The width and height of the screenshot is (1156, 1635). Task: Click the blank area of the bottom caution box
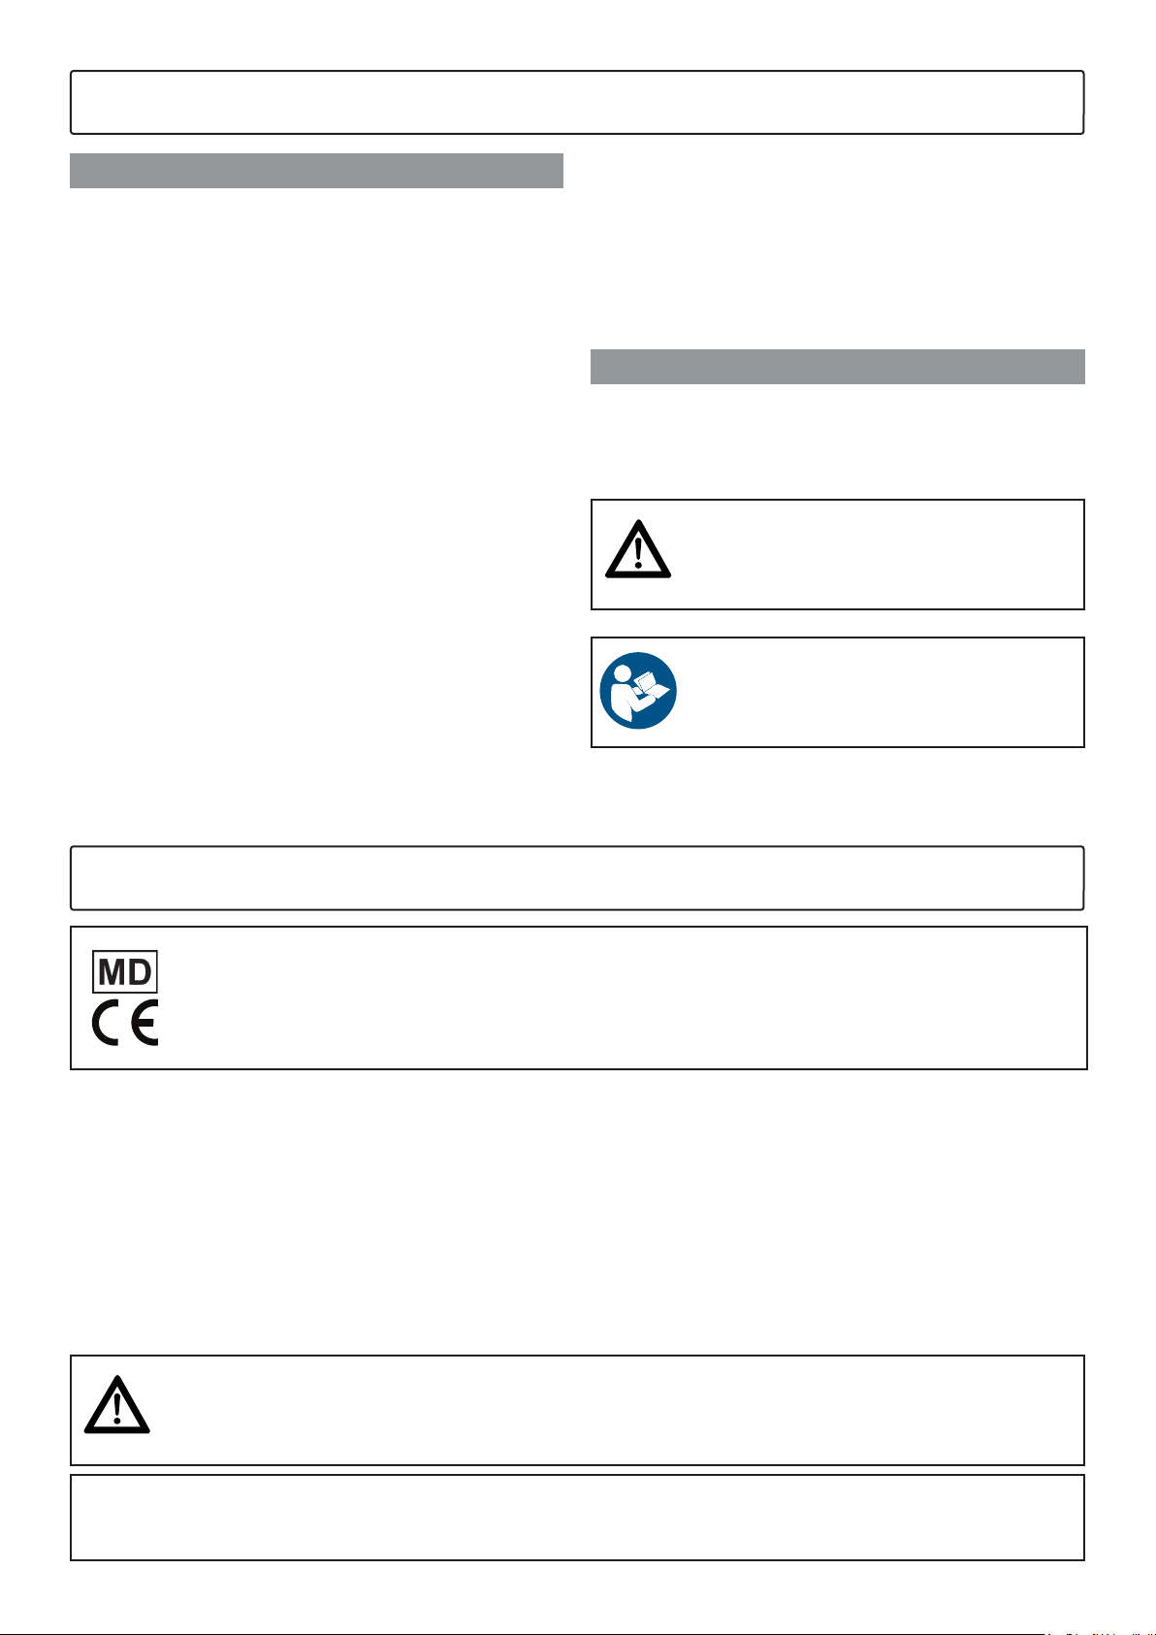616,1410
